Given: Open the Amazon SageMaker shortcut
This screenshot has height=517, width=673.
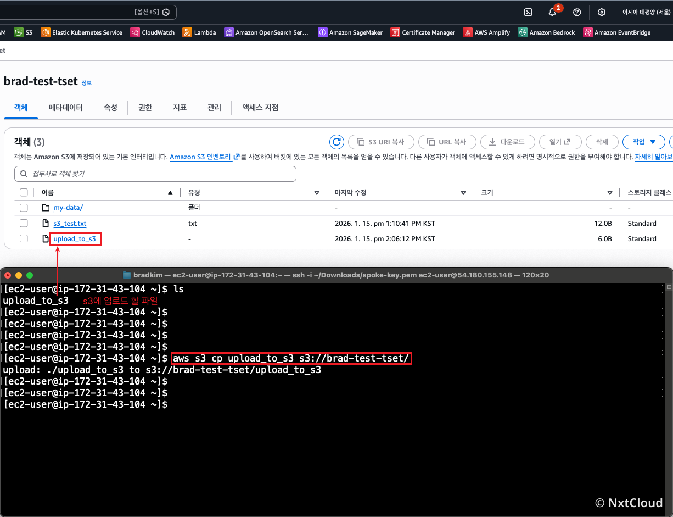Looking at the screenshot, I should (x=350, y=32).
